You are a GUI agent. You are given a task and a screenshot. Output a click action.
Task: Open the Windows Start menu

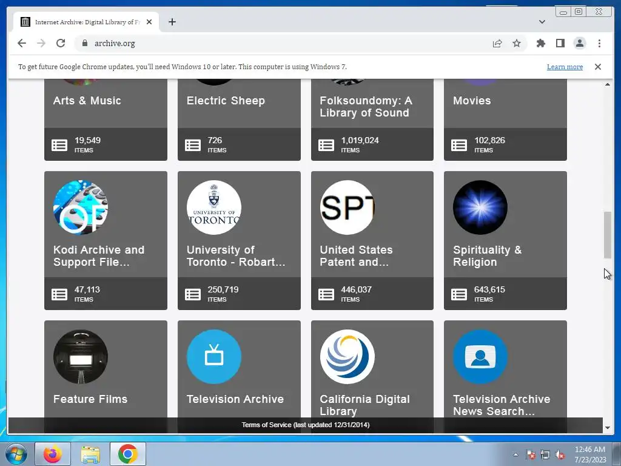[16, 454]
